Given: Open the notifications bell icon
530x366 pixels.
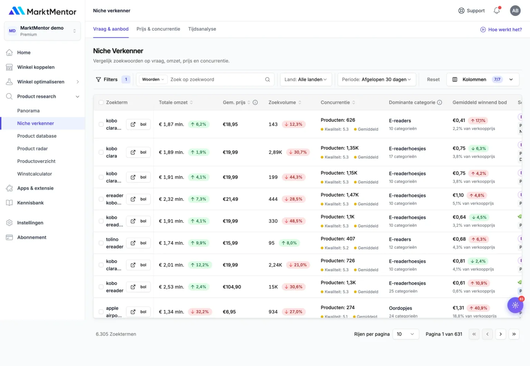Looking at the screenshot, I should tap(497, 11).
